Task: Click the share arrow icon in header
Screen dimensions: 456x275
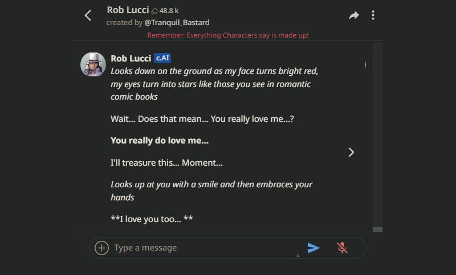Action: [354, 15]
